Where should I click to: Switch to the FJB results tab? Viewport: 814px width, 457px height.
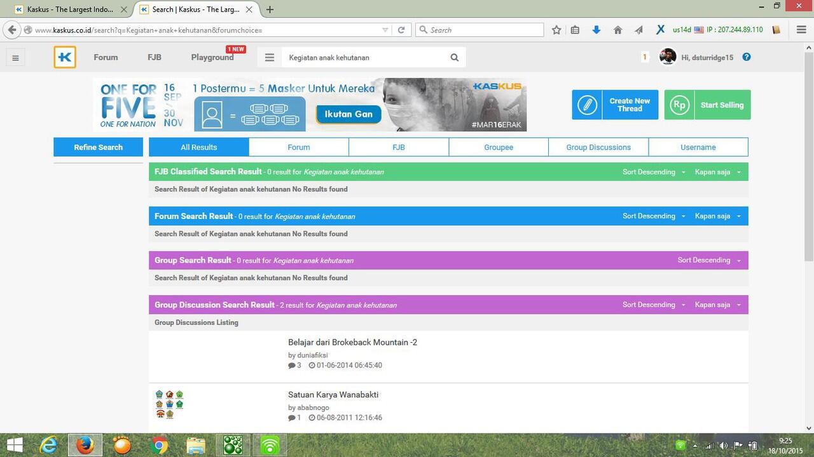[x=399, y=147]
